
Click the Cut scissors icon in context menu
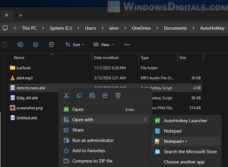66,95
